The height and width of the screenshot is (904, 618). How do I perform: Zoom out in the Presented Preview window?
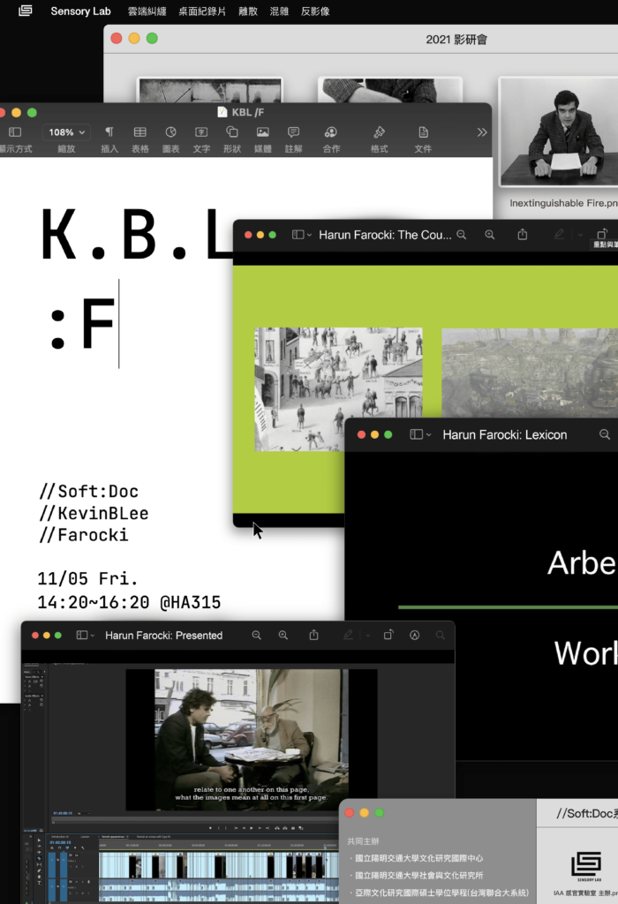pyautogui.click(x=257, y=635)
